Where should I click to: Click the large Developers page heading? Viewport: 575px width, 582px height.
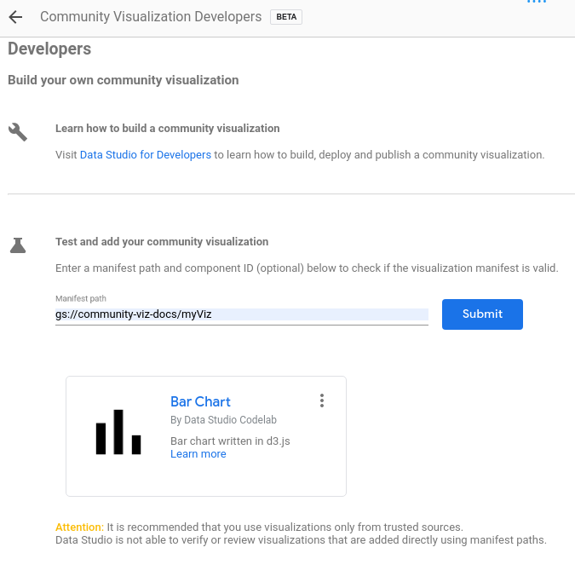[49, 49]
